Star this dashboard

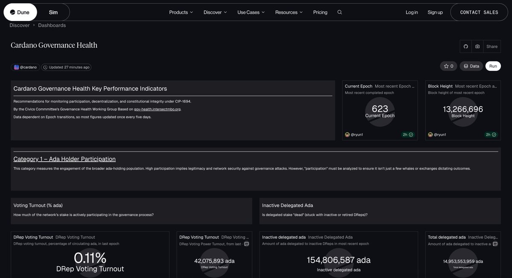tap(448, 66)
